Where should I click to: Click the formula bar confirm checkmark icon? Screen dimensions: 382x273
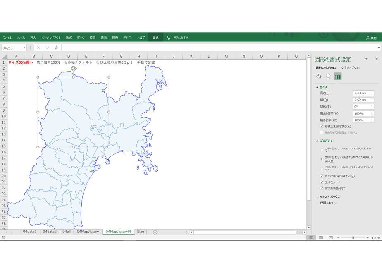point(47,48)
